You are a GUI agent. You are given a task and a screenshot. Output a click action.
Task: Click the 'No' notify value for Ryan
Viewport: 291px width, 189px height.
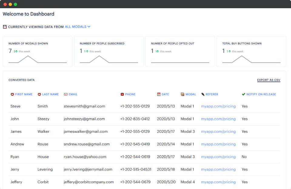[x=244, y=157]
